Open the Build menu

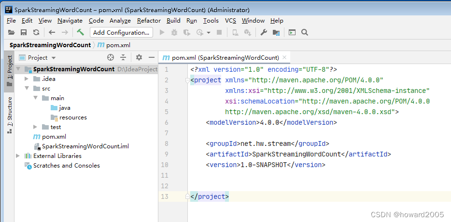tap(173, 21)
